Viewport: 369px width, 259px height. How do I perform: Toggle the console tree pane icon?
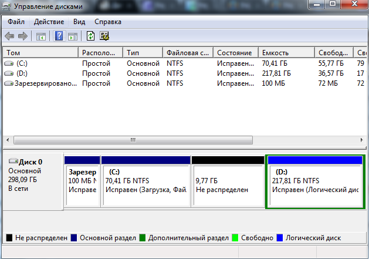(41, 36)
